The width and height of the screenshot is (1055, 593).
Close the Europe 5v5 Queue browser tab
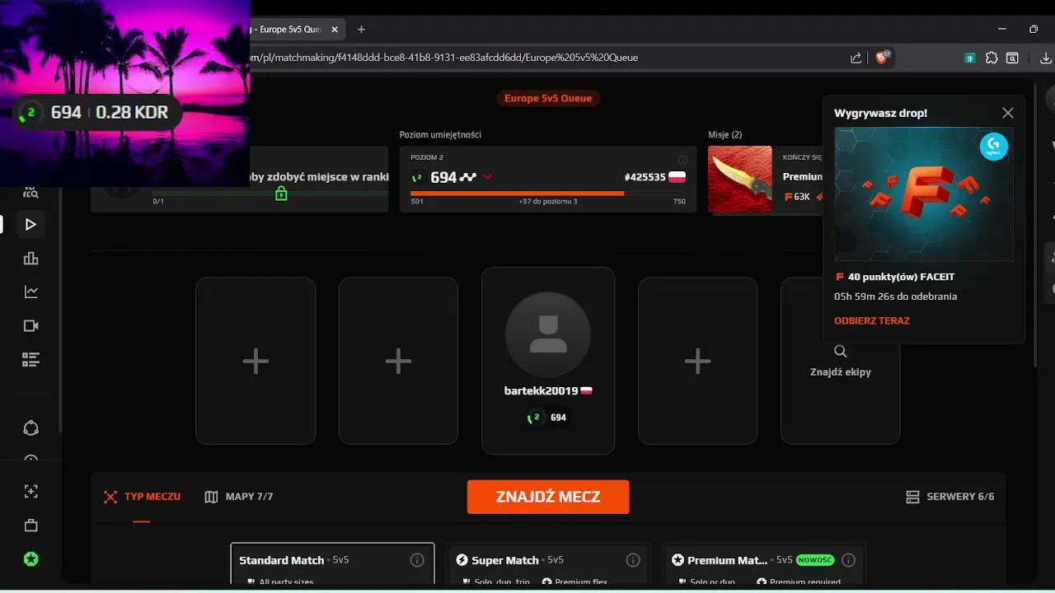(x=335, y=29)
